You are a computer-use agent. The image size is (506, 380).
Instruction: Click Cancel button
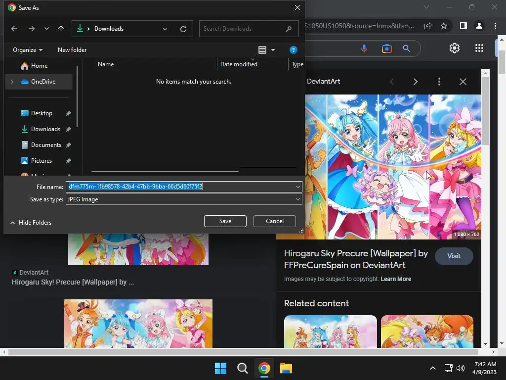click(275, 221)
